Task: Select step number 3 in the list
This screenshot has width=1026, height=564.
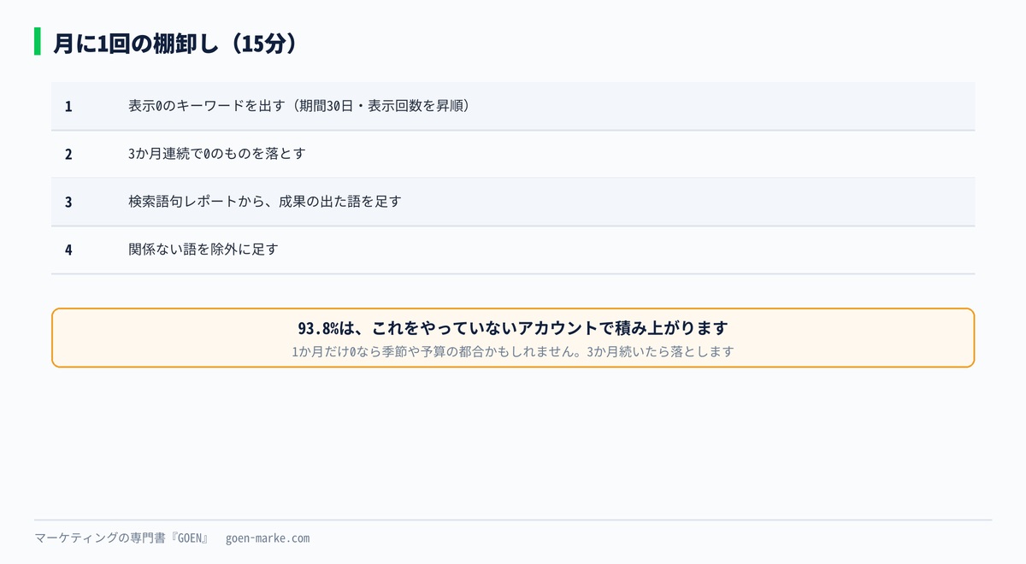Action: point(68,203)
